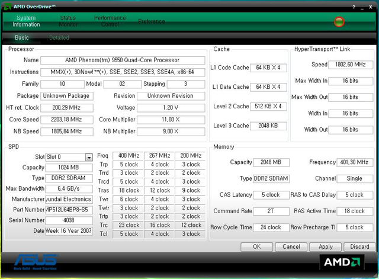
Task: Click the processor Name field
Action: click(123, 60)
